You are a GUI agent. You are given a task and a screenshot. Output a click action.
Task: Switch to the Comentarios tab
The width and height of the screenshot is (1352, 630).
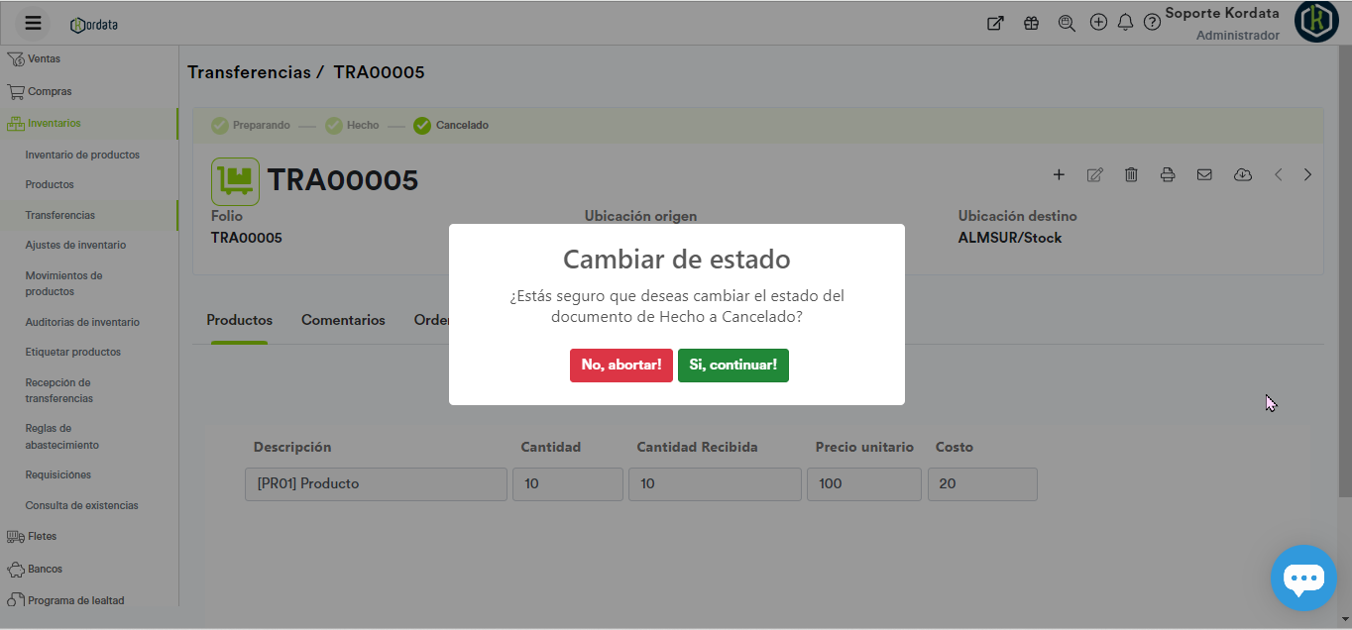pyautogui.click(x=343, y=320)
